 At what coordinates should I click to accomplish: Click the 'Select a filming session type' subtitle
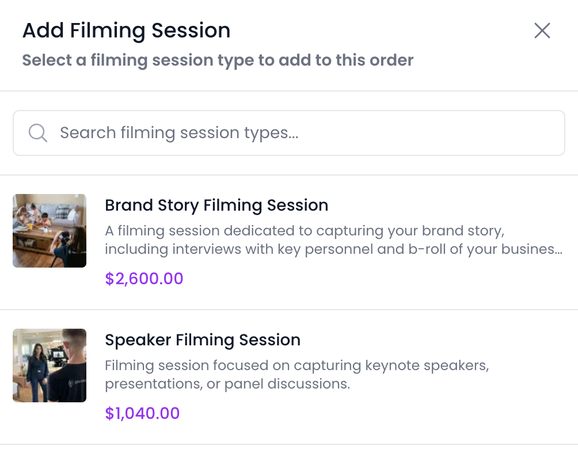coord(218,60)
